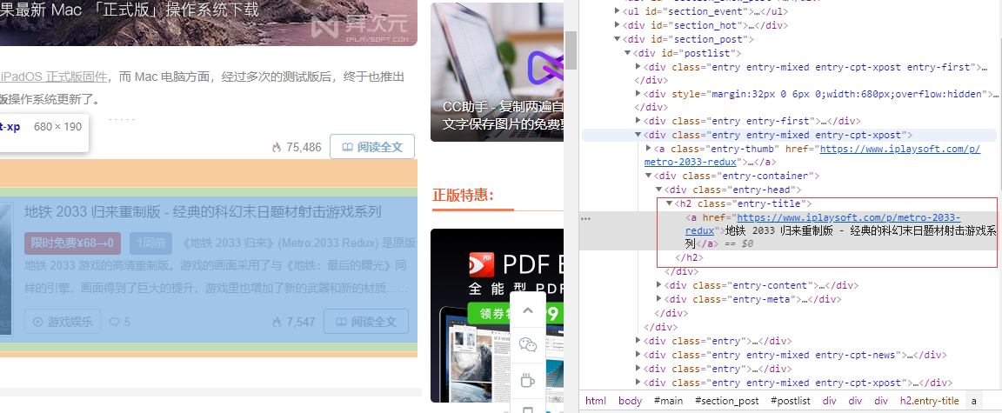Select #postlist in the DOM breadcrumb
The image size is (1002, 413).
tap(789, 401)
